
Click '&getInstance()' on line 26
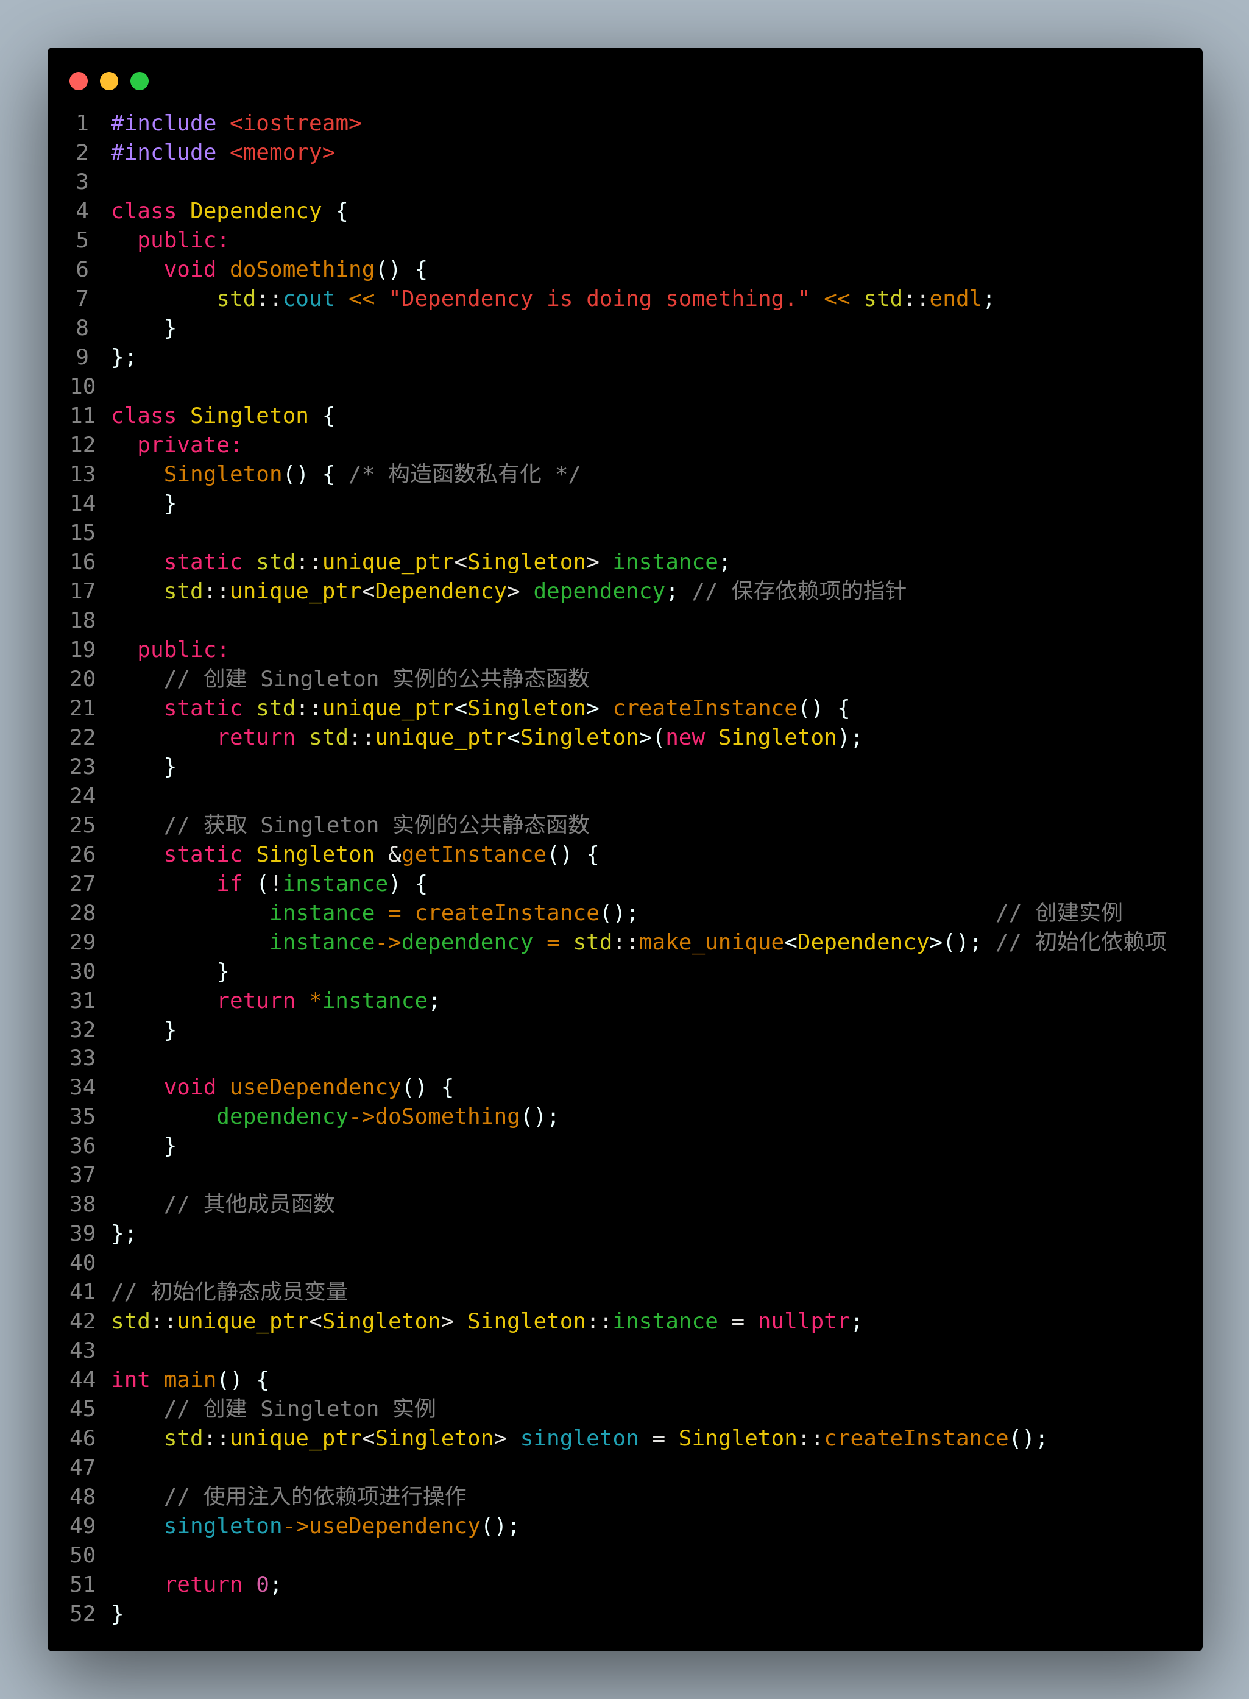tap(479, 855)
